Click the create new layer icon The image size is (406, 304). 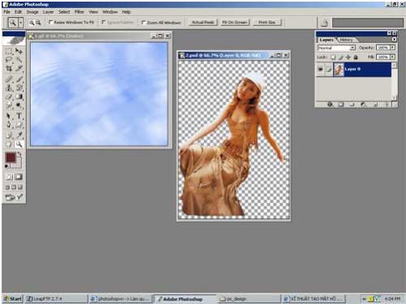(375, 105)
